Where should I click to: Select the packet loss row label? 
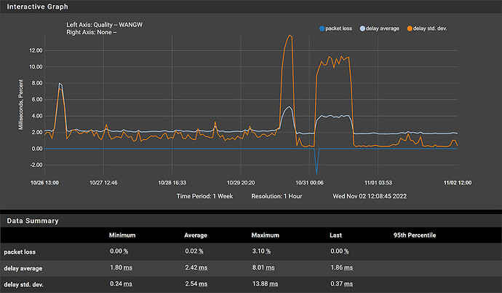point(20,252)
